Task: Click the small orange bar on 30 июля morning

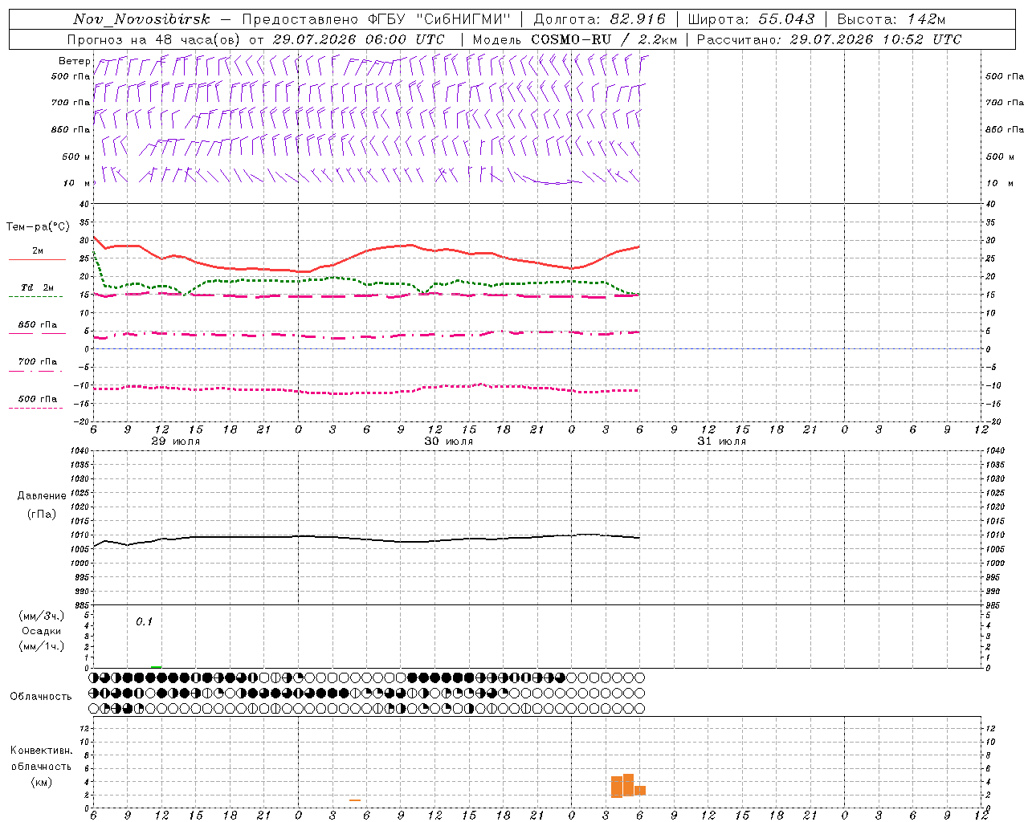Action: pos(355,800)
